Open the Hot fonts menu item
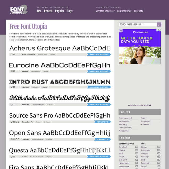This screenshot has width=169, height=169. (x=39, y=11)
